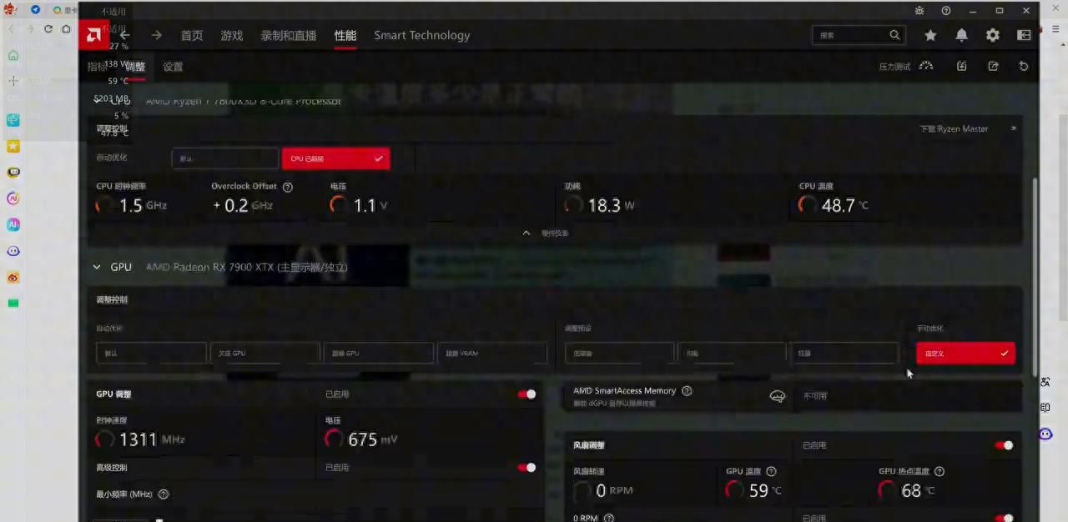This screenshot has height=522, width=1068.
Task: Open notifications bell icon
Action: coord(961,35)
